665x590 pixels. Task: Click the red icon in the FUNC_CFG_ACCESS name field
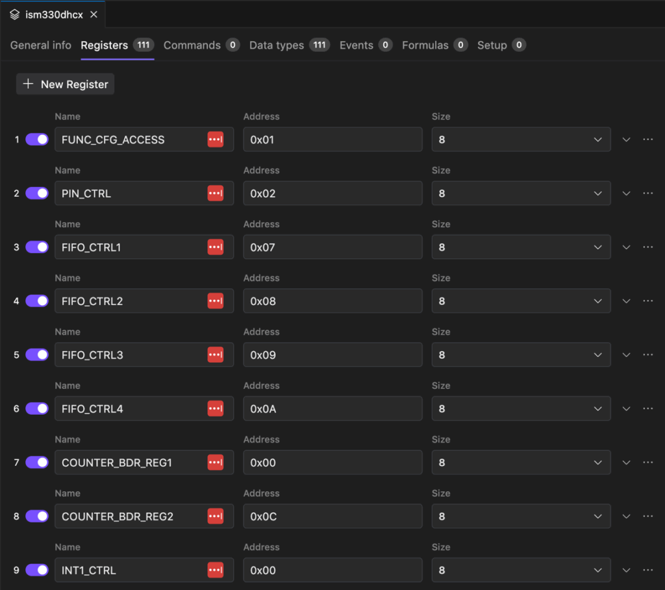pos(215,140)
